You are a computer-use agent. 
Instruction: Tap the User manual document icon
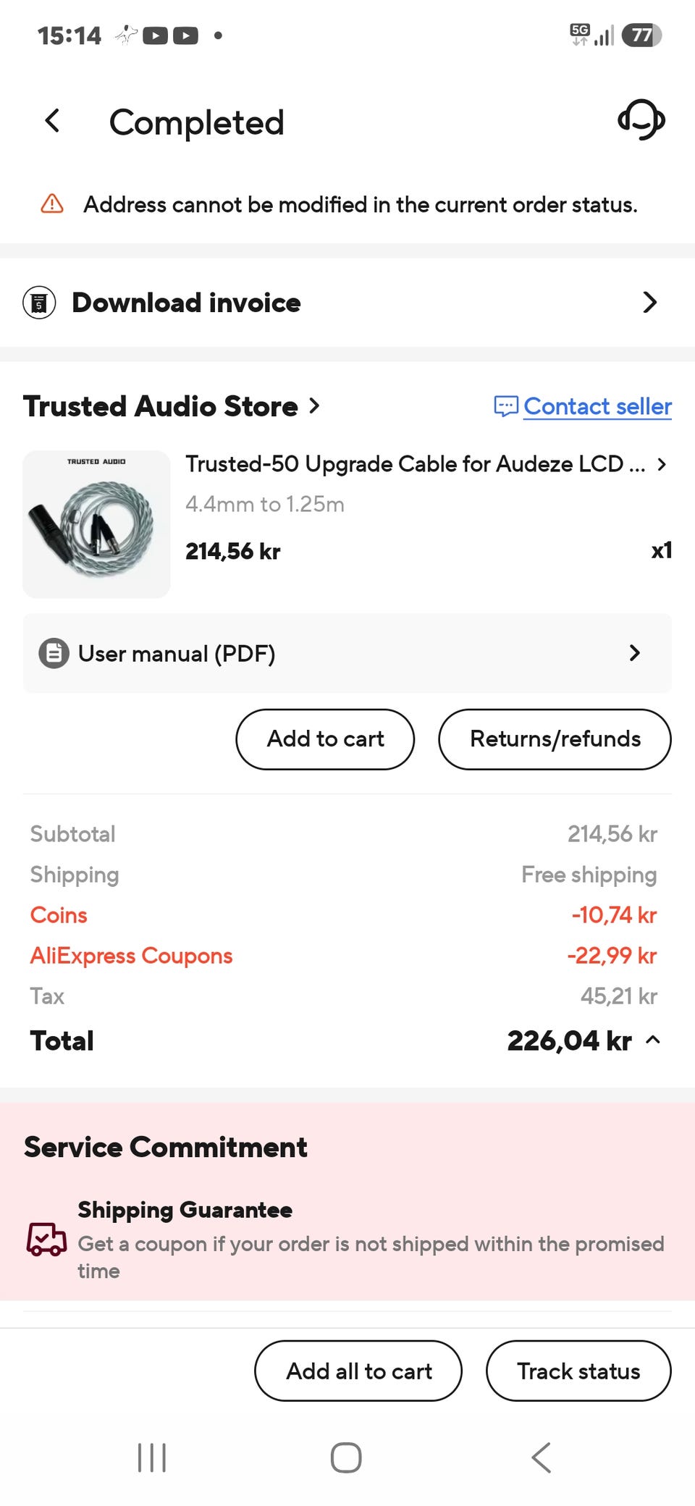coord(54,653)
